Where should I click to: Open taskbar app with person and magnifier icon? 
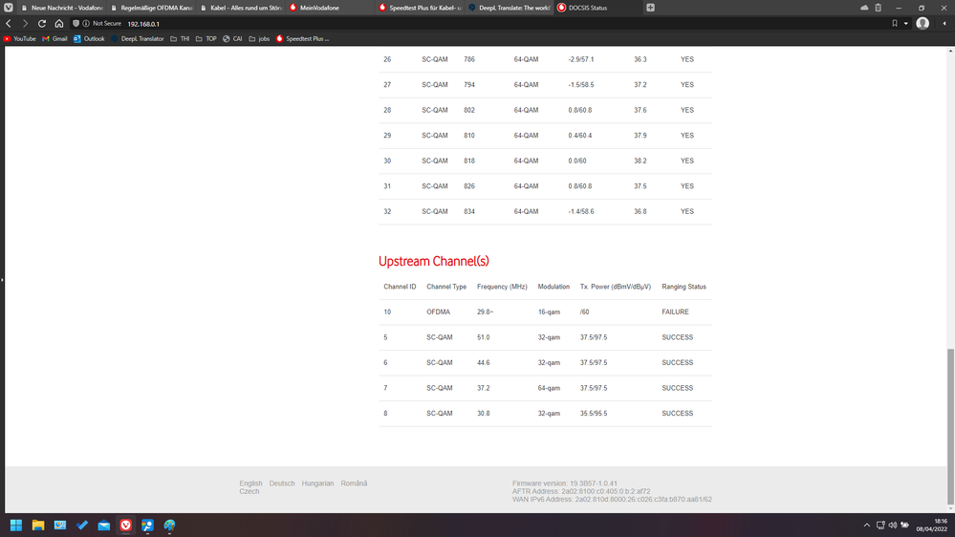pos(147,525)
